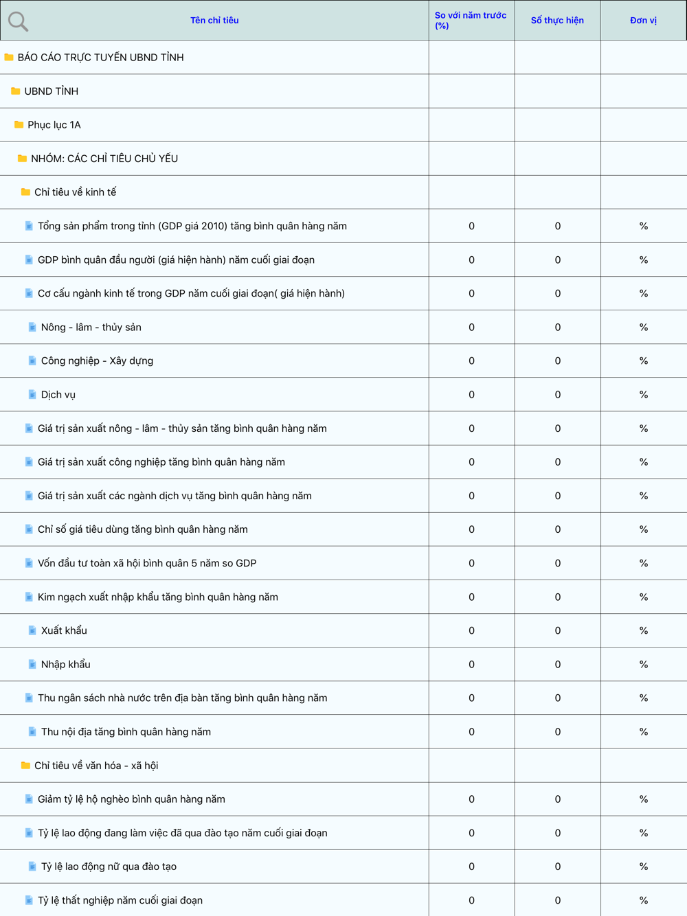The width and height of the screenshot is (687, 916).
Task: Click the document icon beside Dịch vụ
Action: 32,395
